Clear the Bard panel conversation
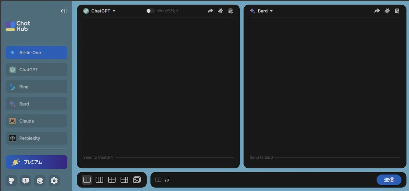409x191 pixels. tap(387, 11)
